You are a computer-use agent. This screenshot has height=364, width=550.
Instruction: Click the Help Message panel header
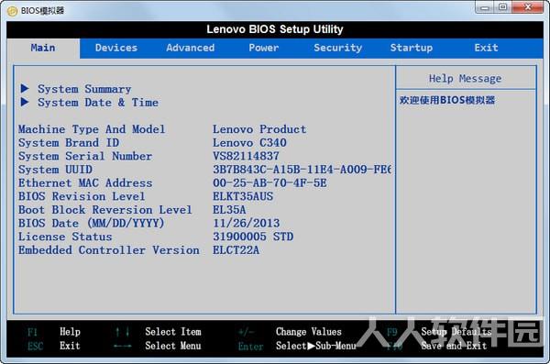pyautogui.click(x=465, y=79)
